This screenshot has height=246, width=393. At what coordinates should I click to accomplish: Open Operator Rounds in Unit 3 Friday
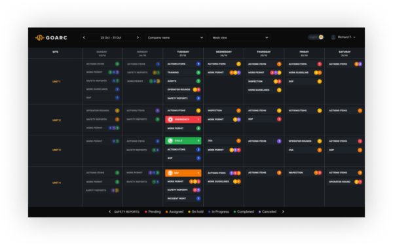tap(305, 141)
